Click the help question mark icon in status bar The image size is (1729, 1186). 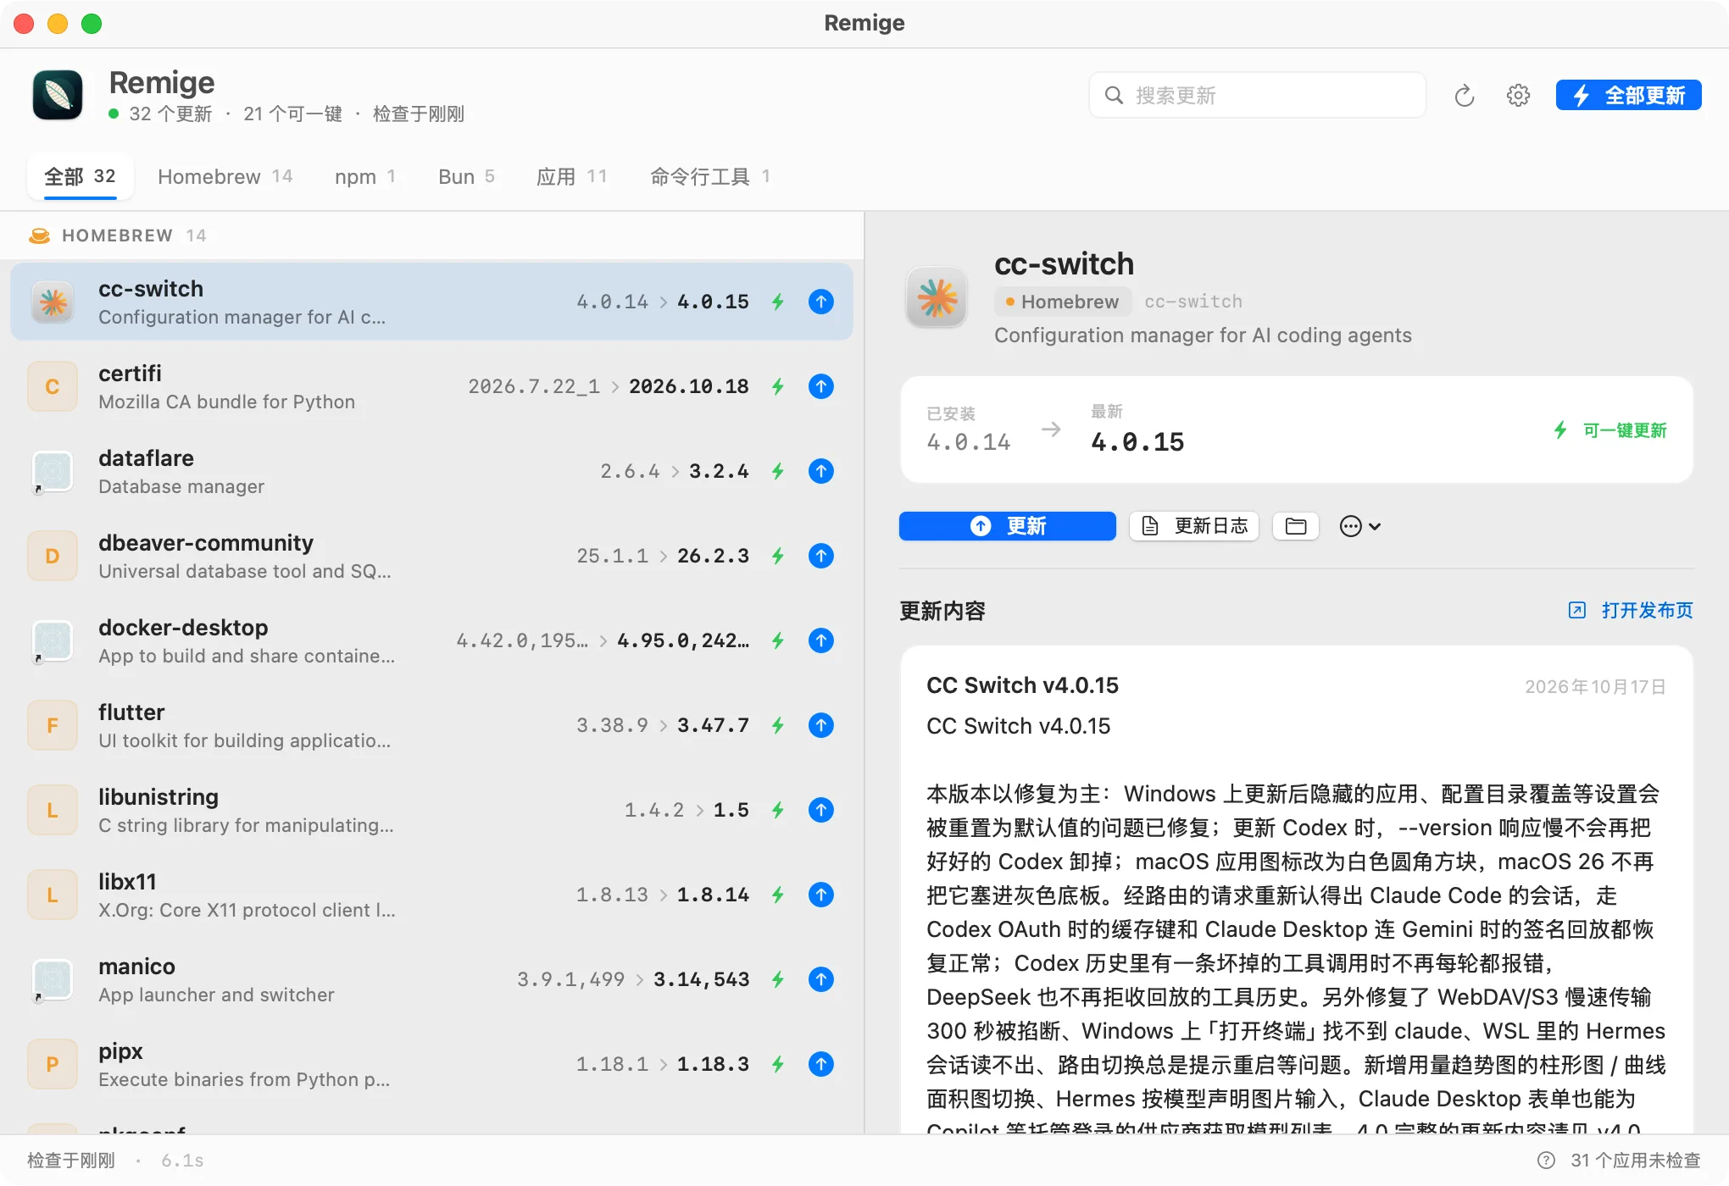[x=1546, y=1160]
